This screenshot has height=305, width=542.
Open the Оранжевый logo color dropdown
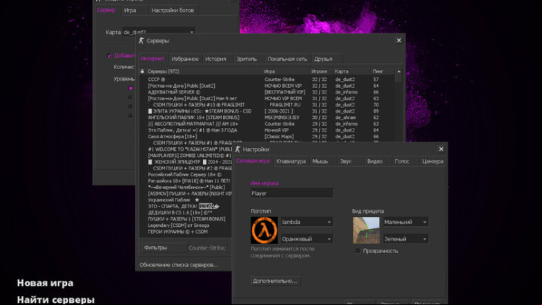tap(307, 239)
